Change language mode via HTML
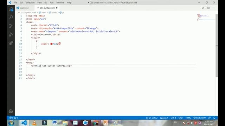Image resolution: width=225 pixels, height=126 pixels. click(188, 118)
